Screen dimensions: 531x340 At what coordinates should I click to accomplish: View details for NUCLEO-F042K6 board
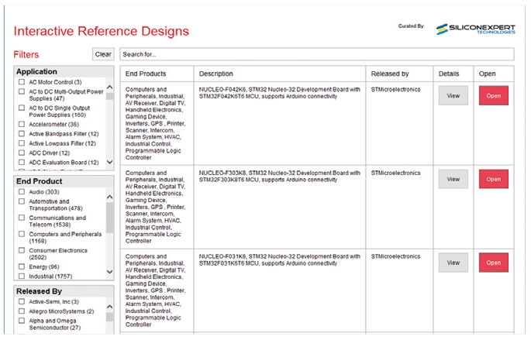click(x=453, y=96)
